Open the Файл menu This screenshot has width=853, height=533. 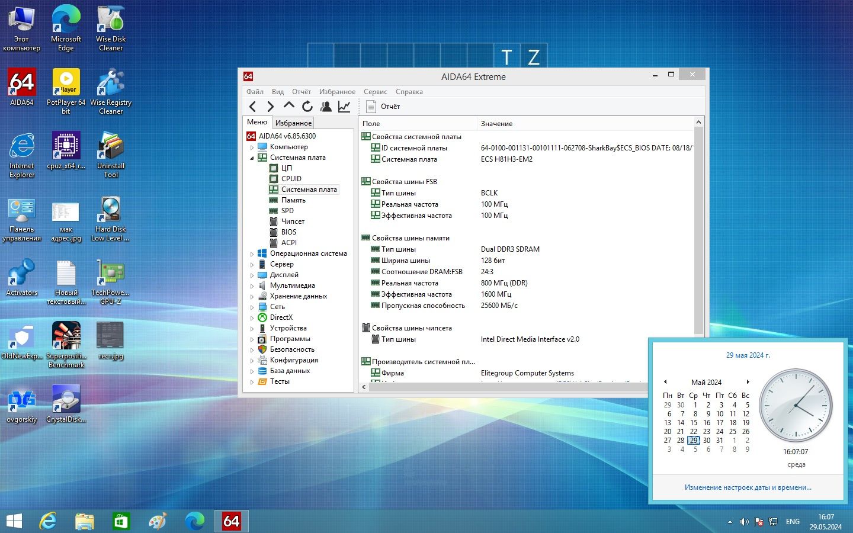click(x=255, y=92)
